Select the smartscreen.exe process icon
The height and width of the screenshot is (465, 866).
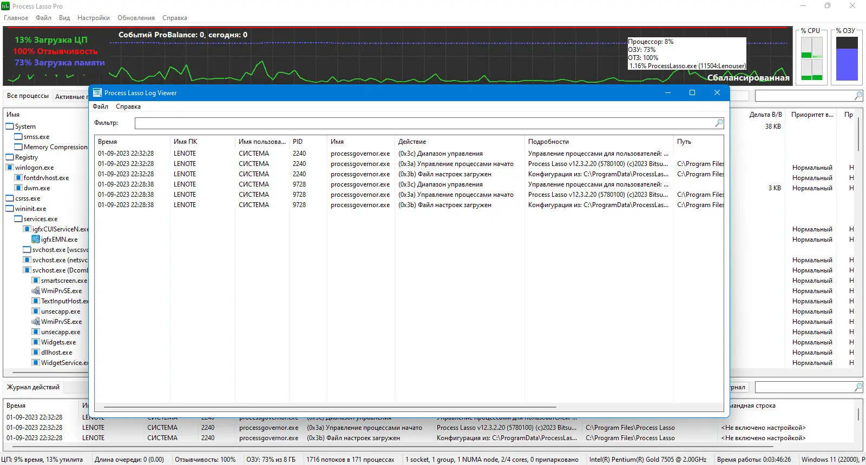(36, 281)
